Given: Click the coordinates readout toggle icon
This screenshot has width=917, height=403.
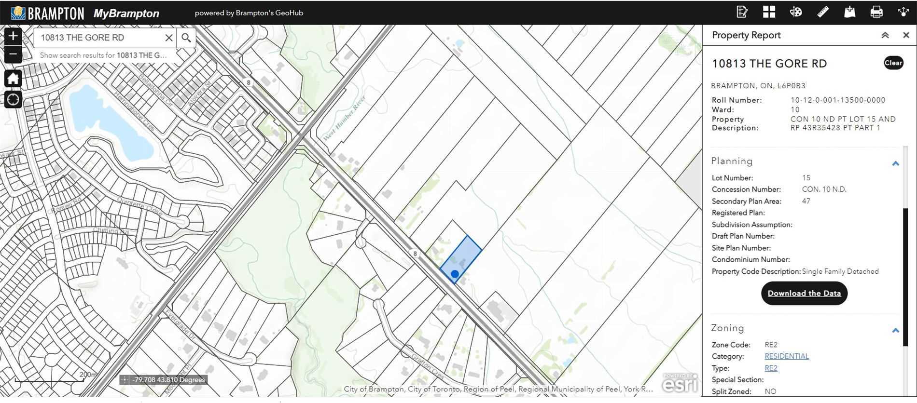Looking at the screenshot, I should [x=125, y=380].
